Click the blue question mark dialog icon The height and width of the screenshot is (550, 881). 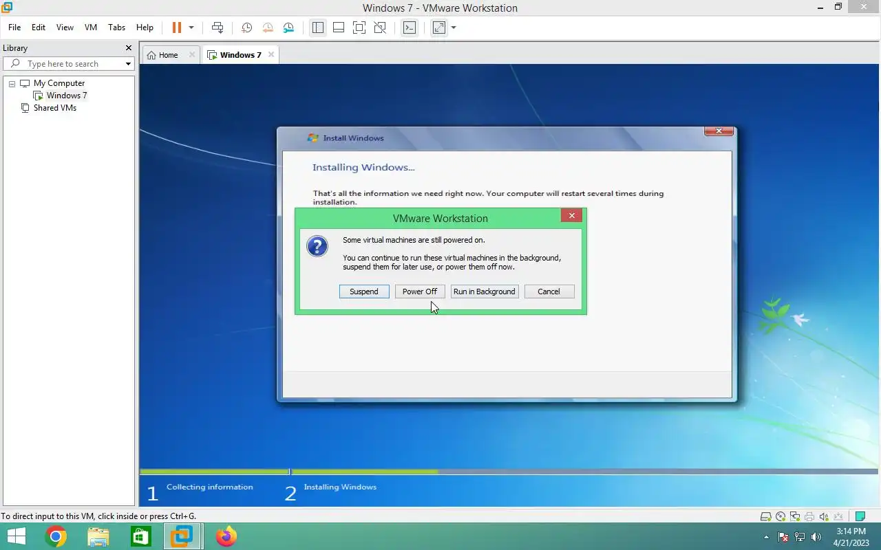coord(317,246)
